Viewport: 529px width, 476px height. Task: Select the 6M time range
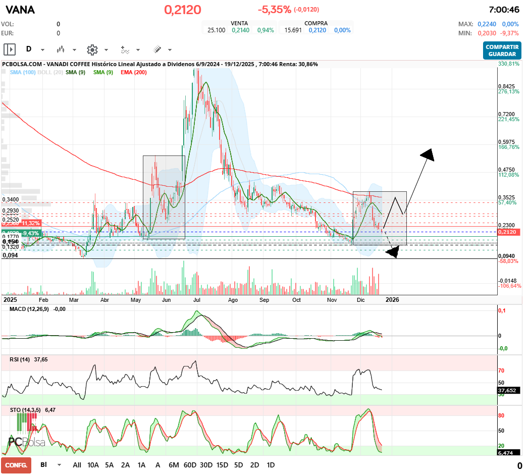174,465
